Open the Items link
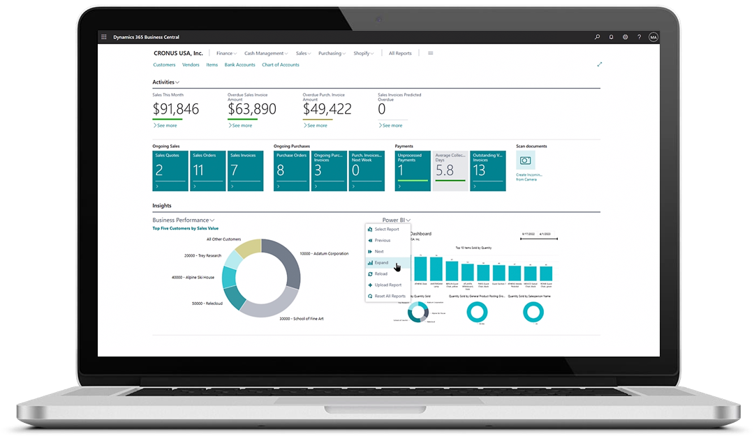Image resolution: width=754 pixels, height=436 pixels. 212,65
